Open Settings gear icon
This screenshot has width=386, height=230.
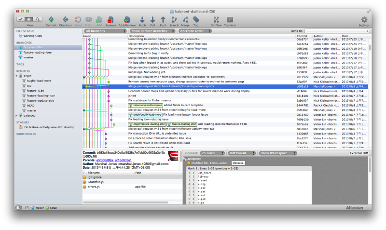point(364,20)
